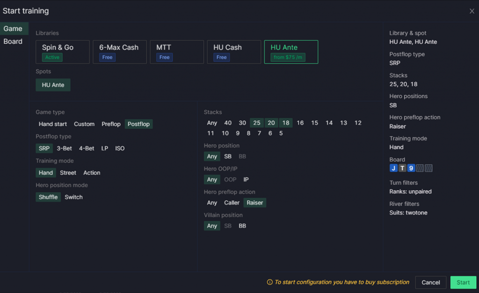Select stack size 16
The width and height of the screenshot is (479, 293).
[x=300, y=123]
